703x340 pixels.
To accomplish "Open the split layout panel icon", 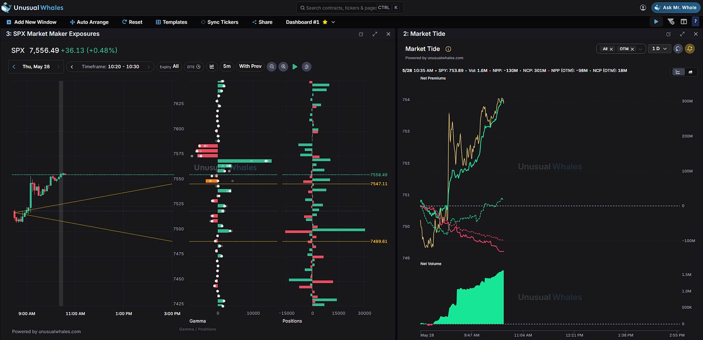I will pos(684,22).
